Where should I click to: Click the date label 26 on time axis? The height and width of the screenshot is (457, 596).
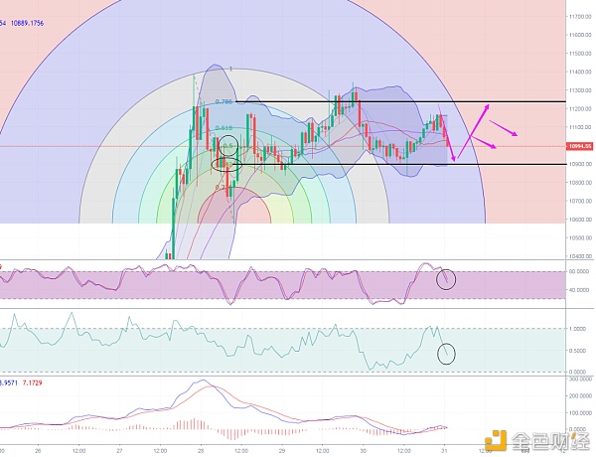pos(38,450)
